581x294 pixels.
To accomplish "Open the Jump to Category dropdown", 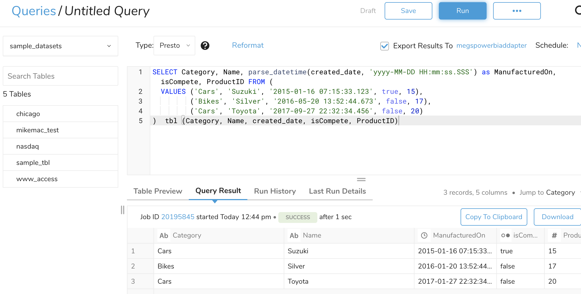I will coord(560,193).
